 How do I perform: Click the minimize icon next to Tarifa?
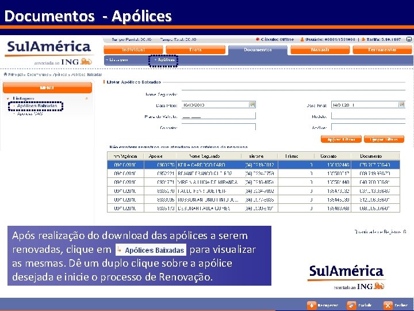pyautogui.click(x=409, y=39)
